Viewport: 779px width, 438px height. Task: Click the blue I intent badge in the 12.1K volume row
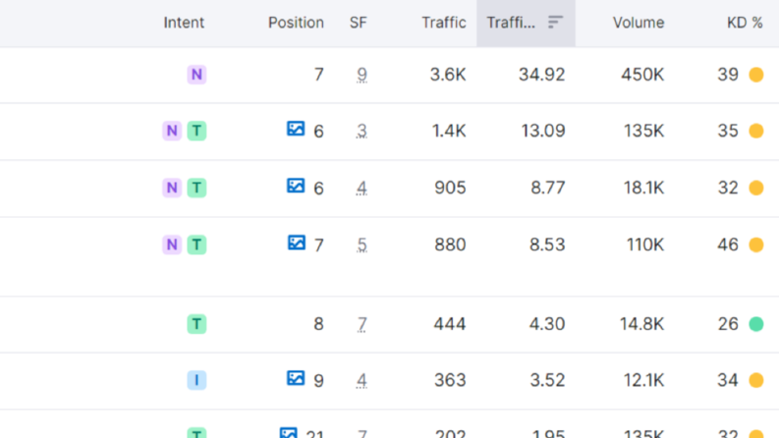(196, 380)
